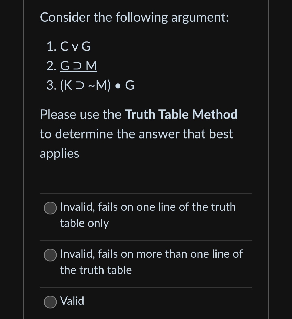The image size is (292, 319).
Task: Click premise 3 "(K ⊃ ~M) • G"
Action: [91, 85]
